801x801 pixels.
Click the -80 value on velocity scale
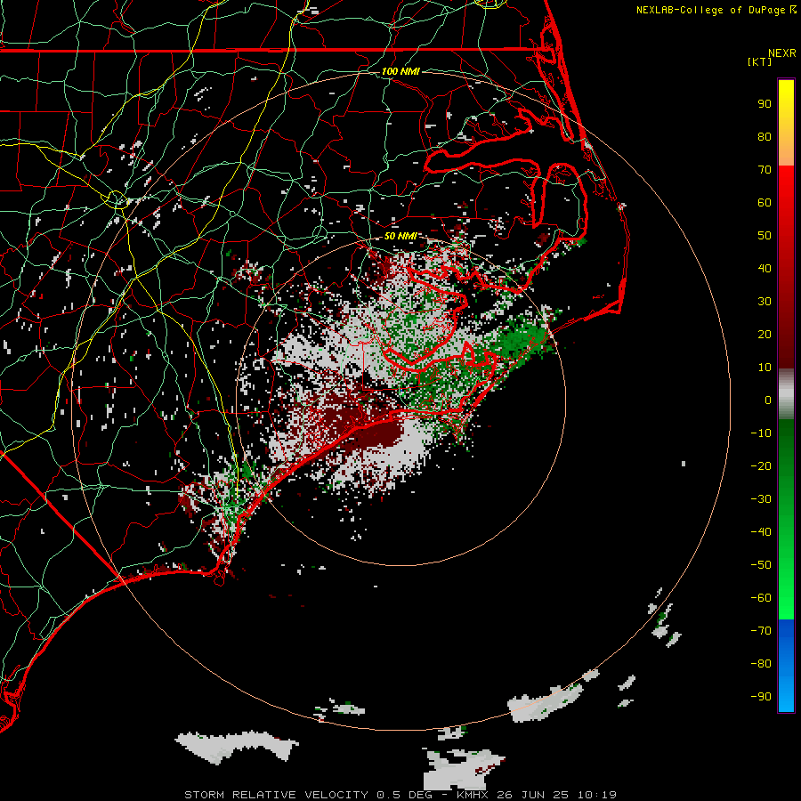click(x=761, y=664)
